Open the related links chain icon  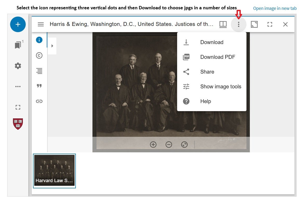point(39,101)
